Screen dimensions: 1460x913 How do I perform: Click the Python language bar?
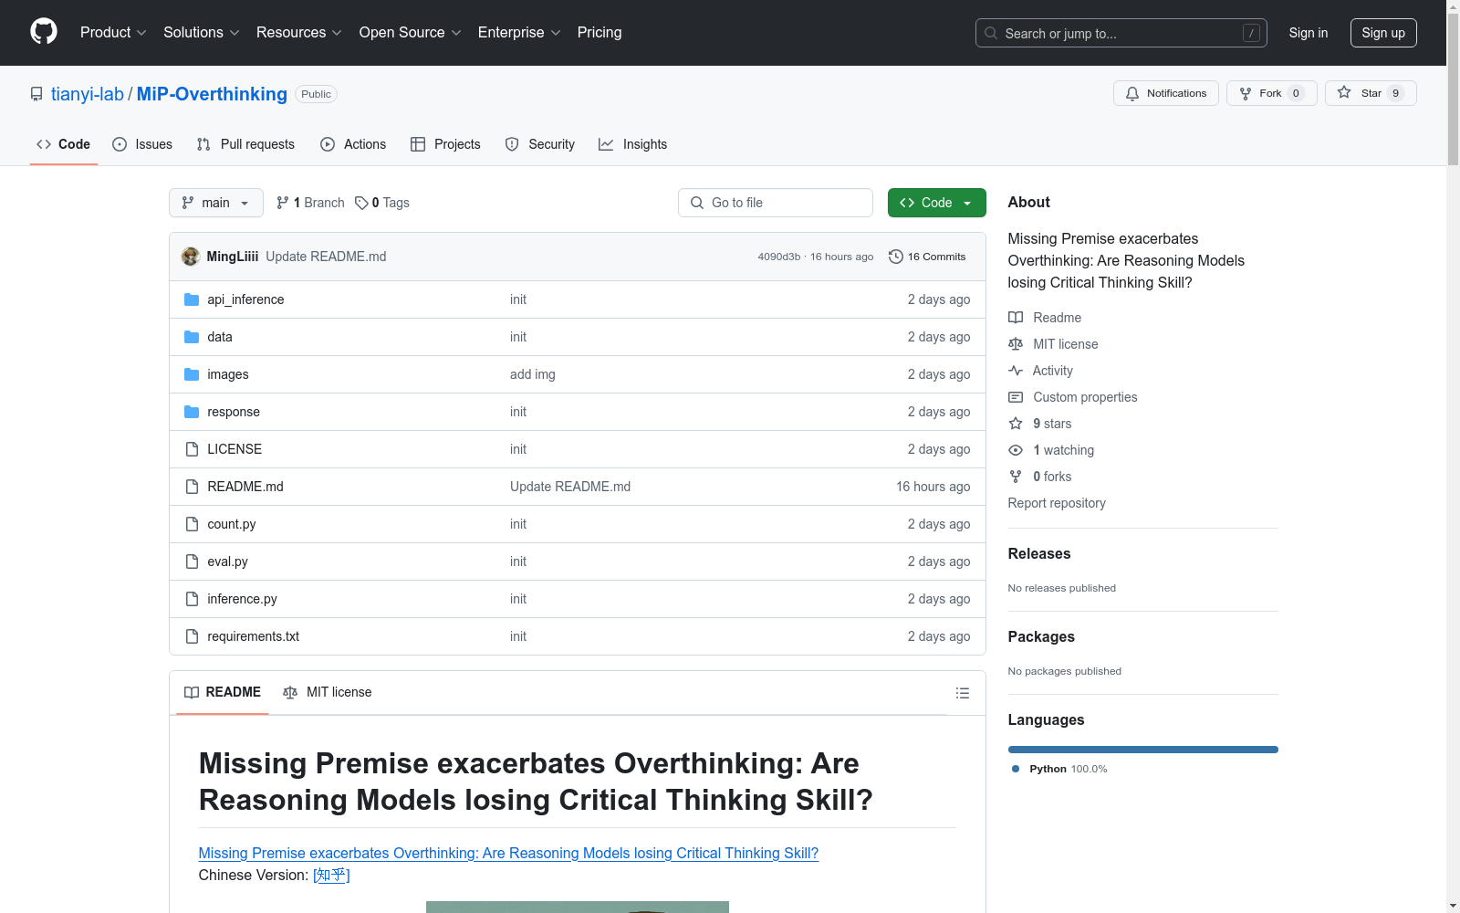(x=1143, y=750)
